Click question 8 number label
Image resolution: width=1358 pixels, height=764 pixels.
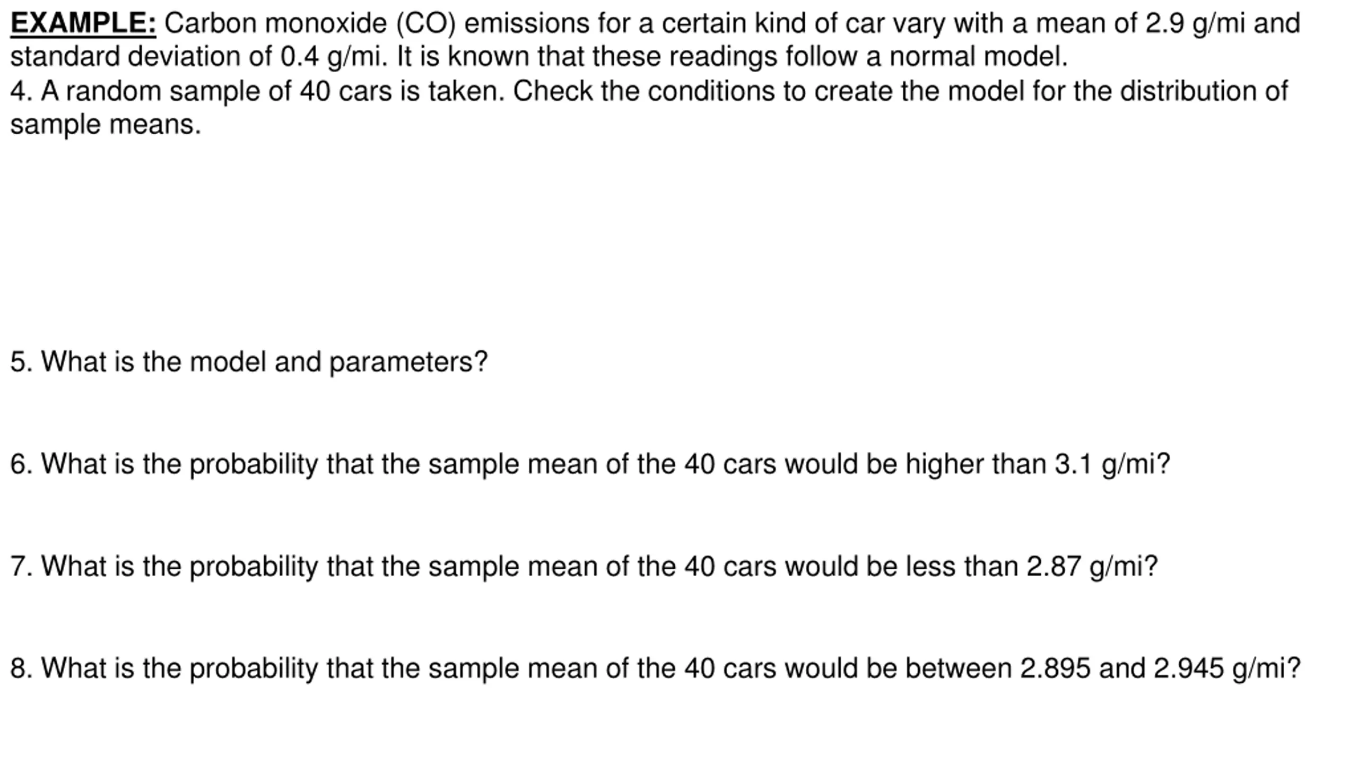click(x=22, y=668)
